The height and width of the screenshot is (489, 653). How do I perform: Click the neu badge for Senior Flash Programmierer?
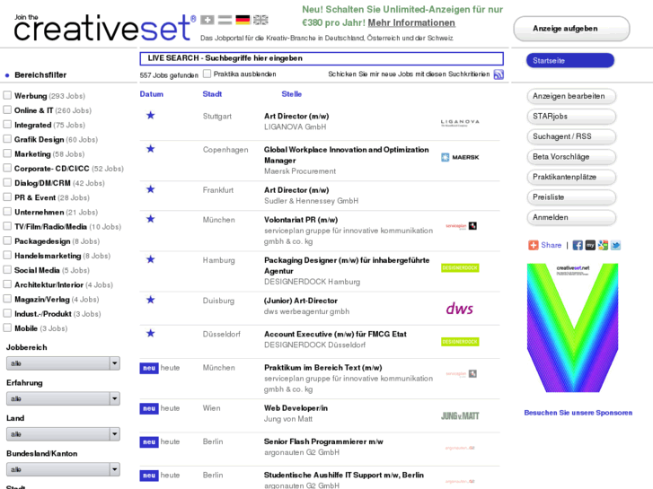pos(149,442)
